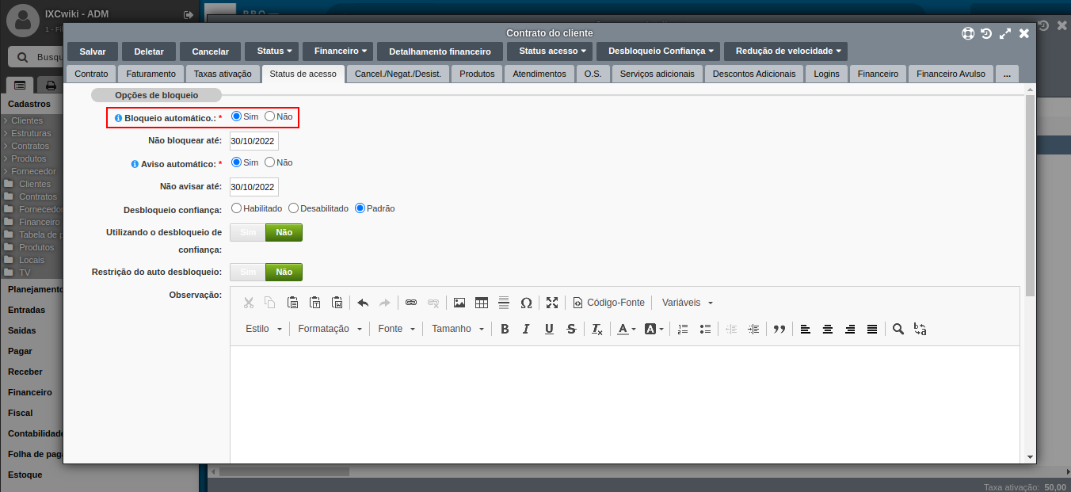Click the Não bloquear até date field
The image size is (1071, 492).
[x=254, y=141]
